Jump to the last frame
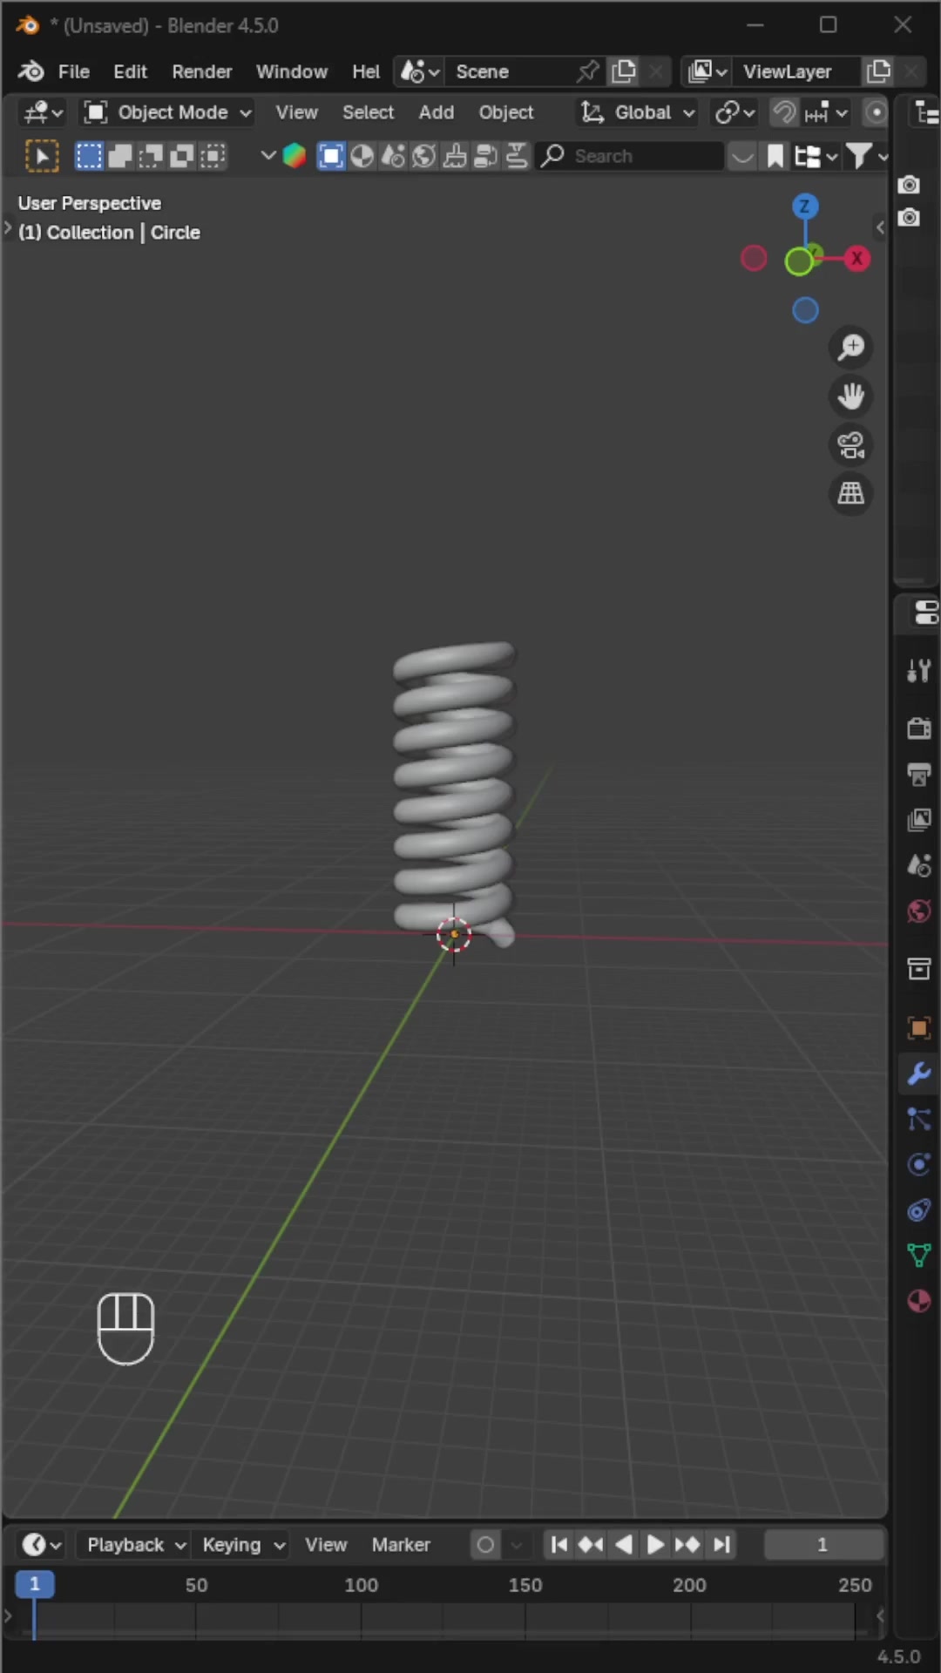The width and height of the screenshot is (941, 1673). point(721,1545)
